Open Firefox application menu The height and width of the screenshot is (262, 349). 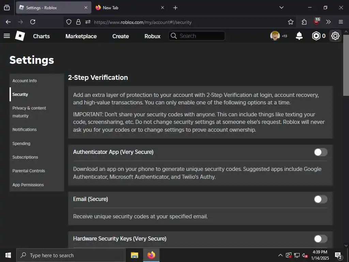pyautogui.click(x=341, y=22)
